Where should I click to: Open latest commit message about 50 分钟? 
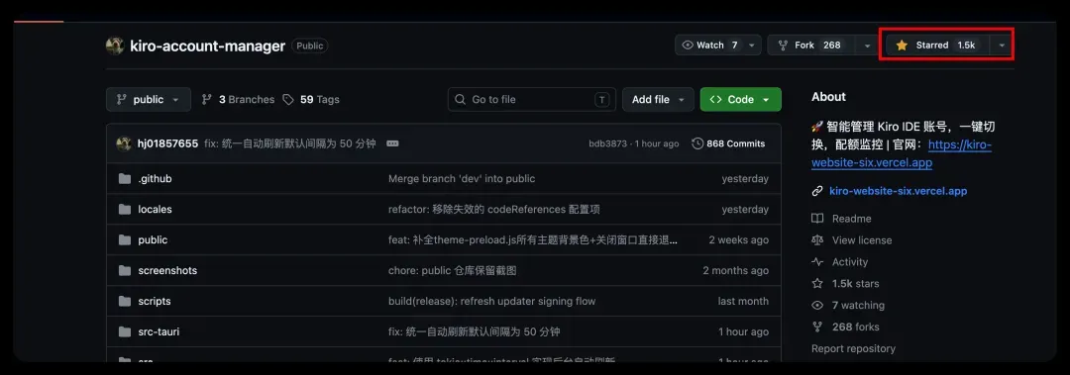(290, 143)
